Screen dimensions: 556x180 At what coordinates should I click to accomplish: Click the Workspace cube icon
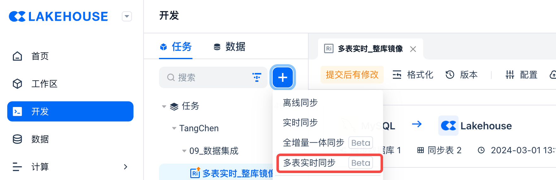coord(17,84)
